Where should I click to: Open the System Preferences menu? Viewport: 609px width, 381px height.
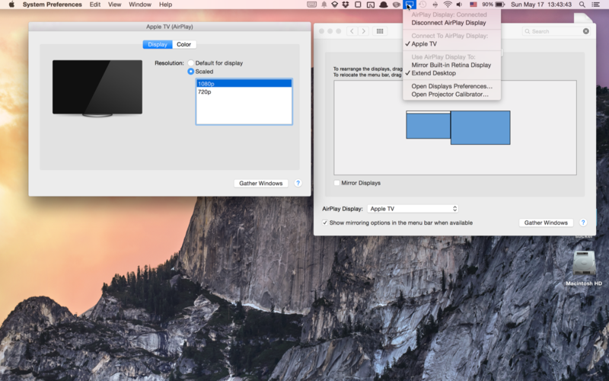(x=52, y=5)
